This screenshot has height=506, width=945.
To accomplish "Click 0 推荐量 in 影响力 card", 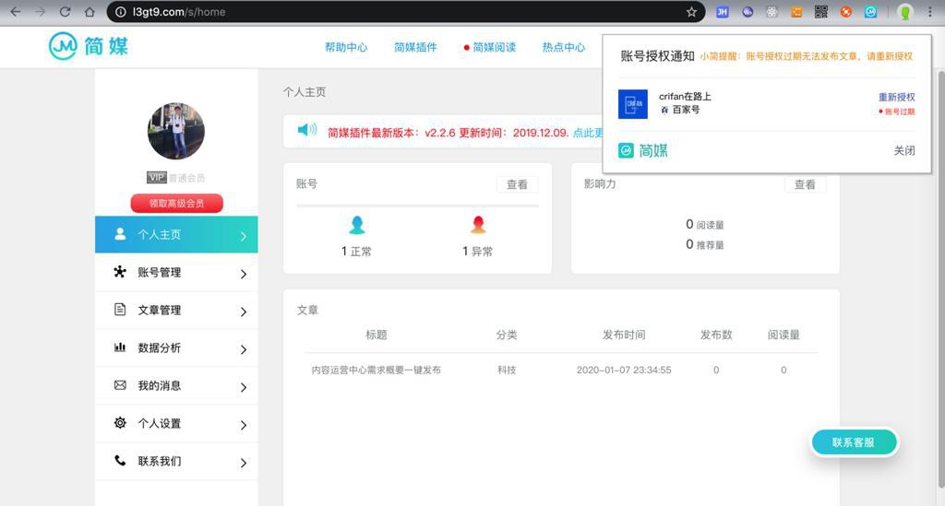I will 704,244.
